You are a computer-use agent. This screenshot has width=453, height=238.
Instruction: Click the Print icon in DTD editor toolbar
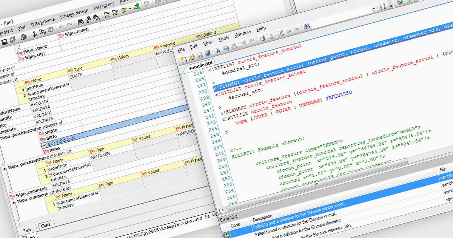click(x=262, y=38)
